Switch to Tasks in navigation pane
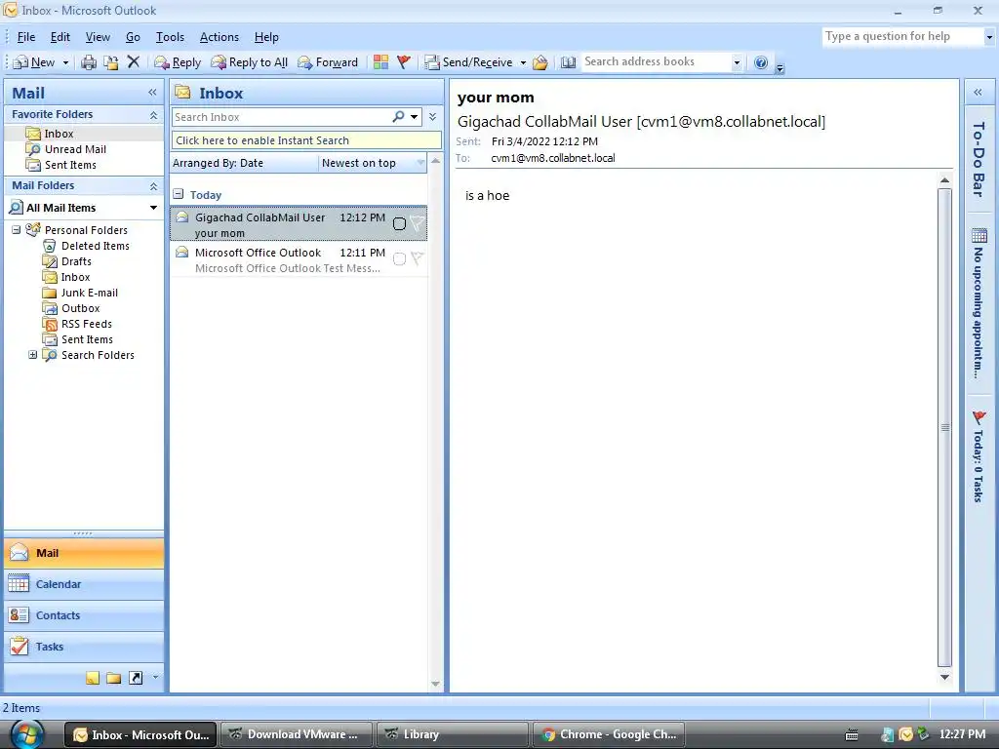Viewport: 999px width, 749px height. [x=84, y=647]
